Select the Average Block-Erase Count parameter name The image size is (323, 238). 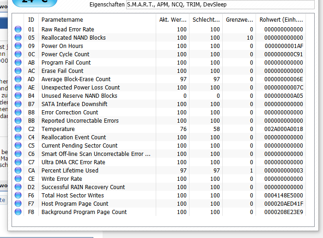tap(76, 79)
